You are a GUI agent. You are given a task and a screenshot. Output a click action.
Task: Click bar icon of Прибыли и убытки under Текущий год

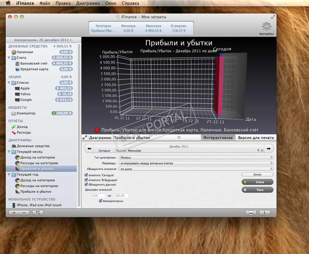point(17,192)
